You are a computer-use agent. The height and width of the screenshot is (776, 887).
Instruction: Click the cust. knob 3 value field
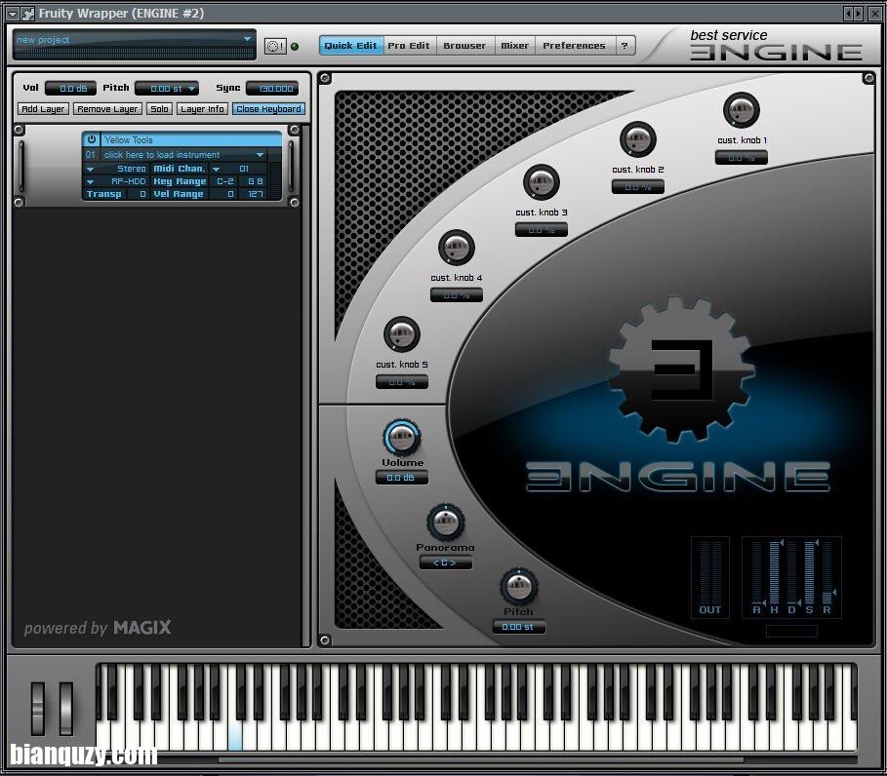pyautogui.click(x=541, y=230)
